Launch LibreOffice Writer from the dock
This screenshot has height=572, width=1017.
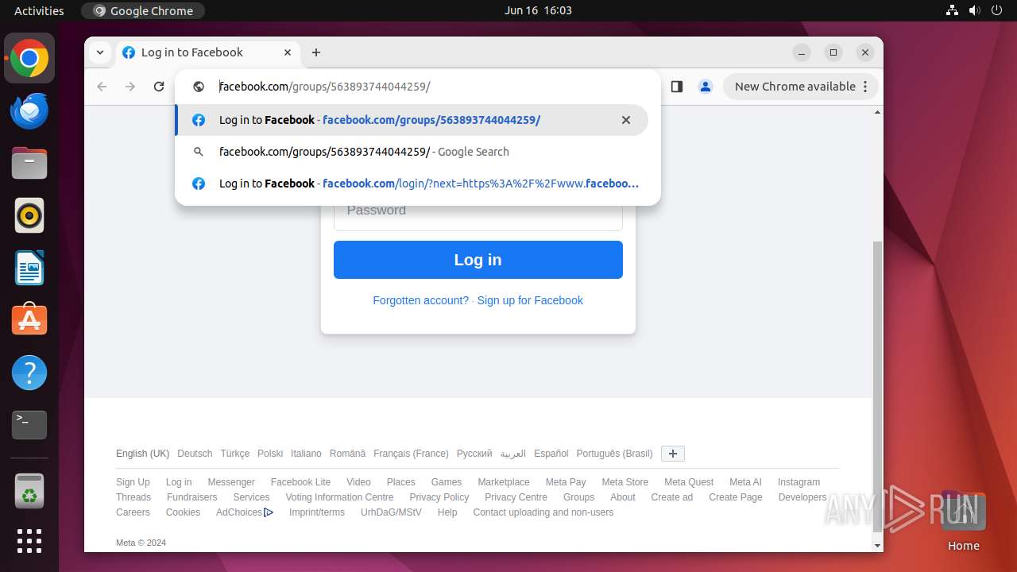point(29,268)
